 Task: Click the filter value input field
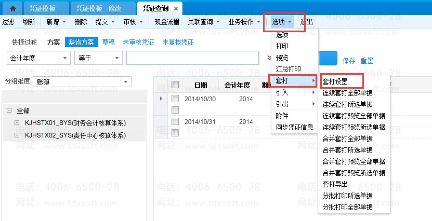coord(192,58)
